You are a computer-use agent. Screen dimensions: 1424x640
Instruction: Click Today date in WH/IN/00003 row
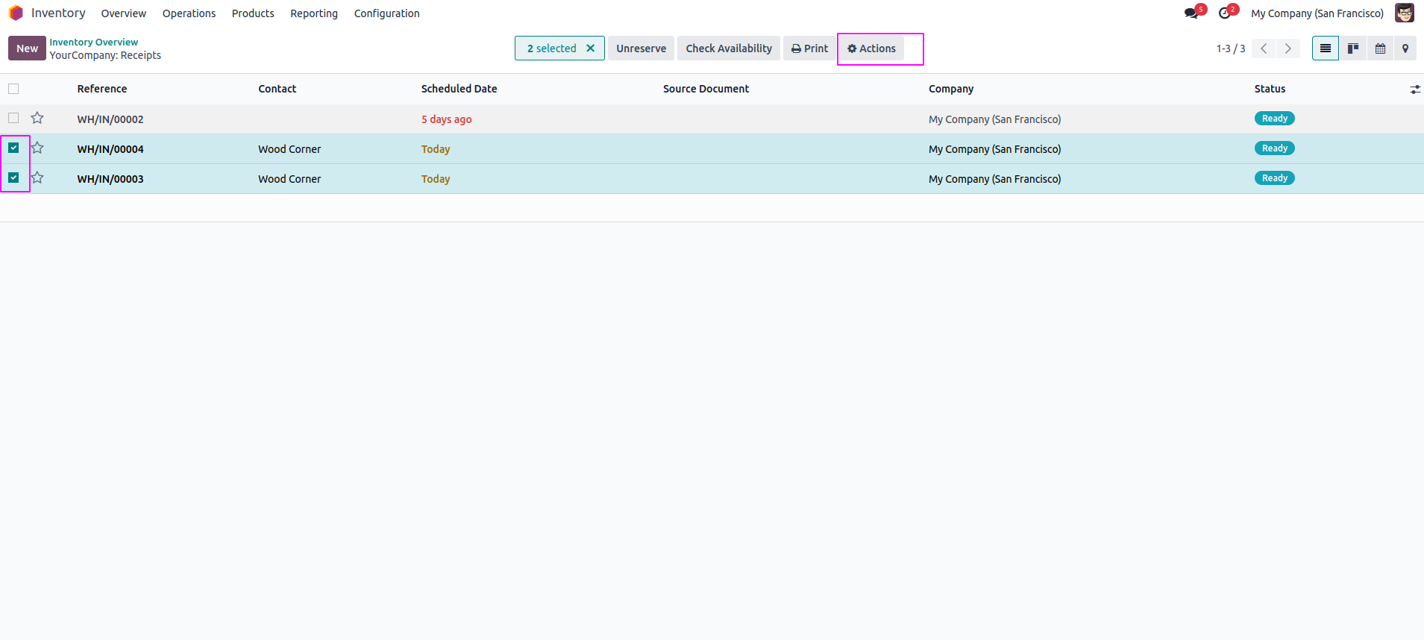pos(436,179)
